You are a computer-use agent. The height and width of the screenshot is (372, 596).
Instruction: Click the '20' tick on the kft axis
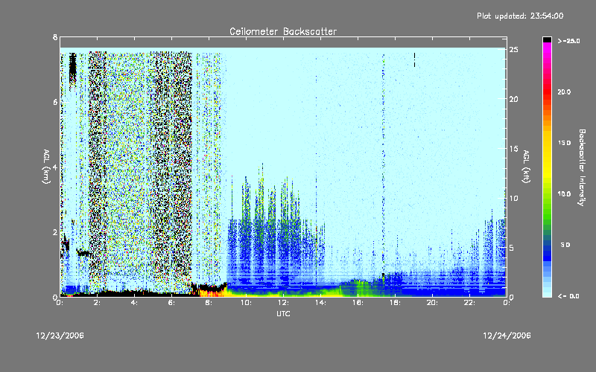[514, 99]
